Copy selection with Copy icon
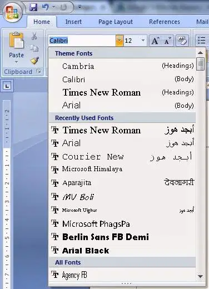Viewport: 209px width, 289px height. (x=34, y=48)
